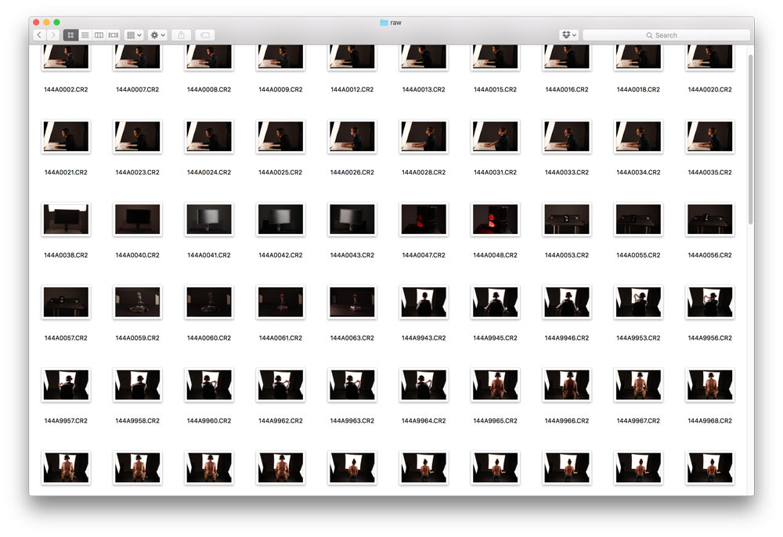Viewport: 783px width, 537px height.
Task: Click the Edit Tags button
Action: click(204, 35)
